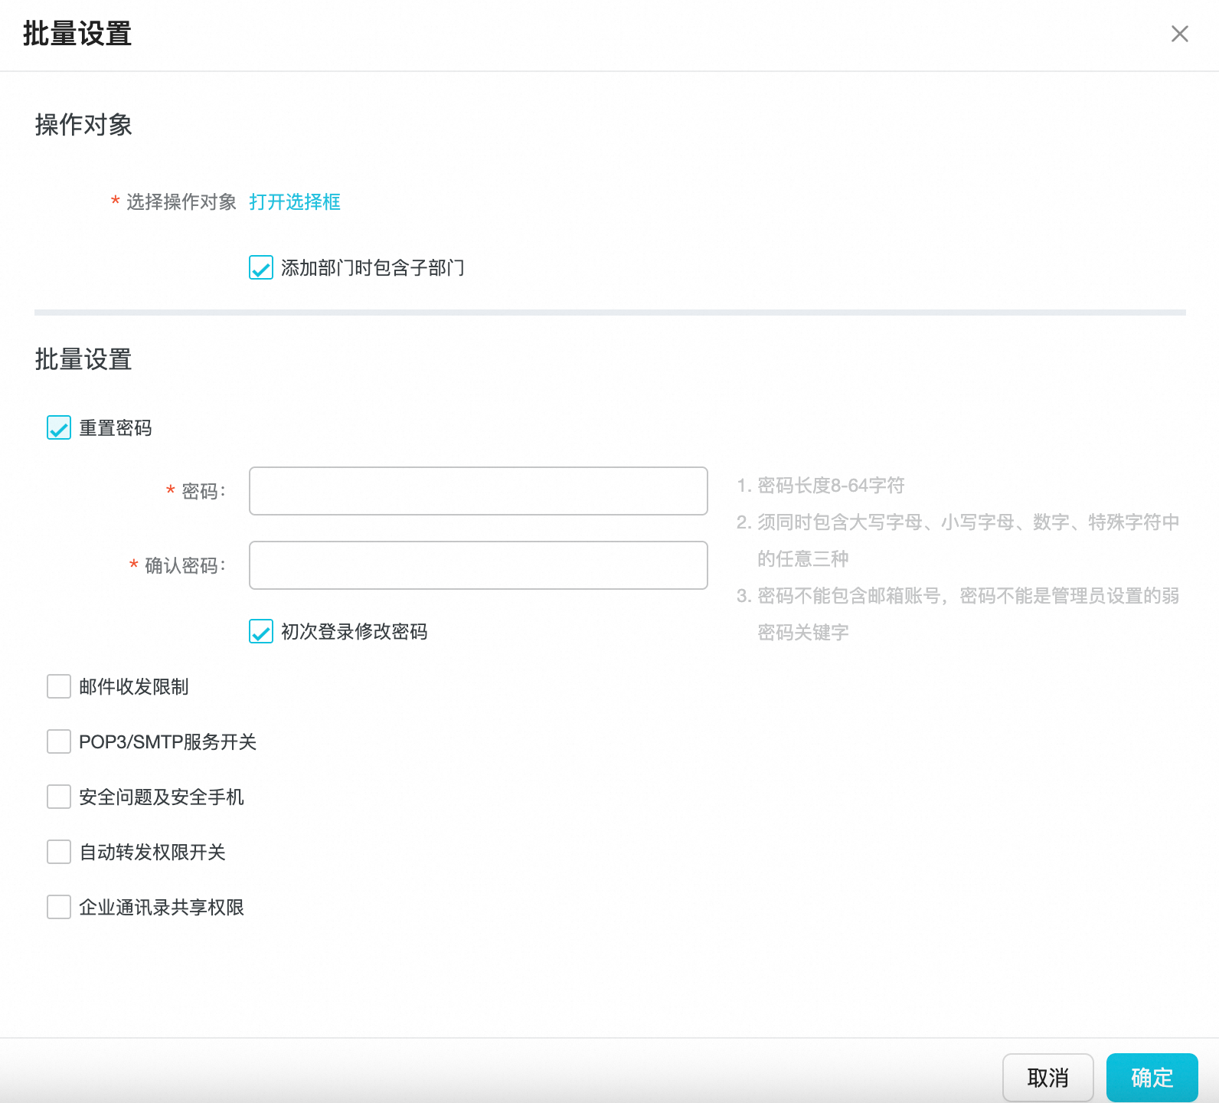Check the POP3/SMTP服务开关 option
The width and height of the screenshot is (1219, 1103).
point(59,741)
